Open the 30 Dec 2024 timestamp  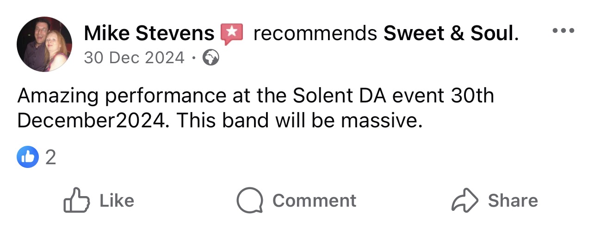pos(134,58)
